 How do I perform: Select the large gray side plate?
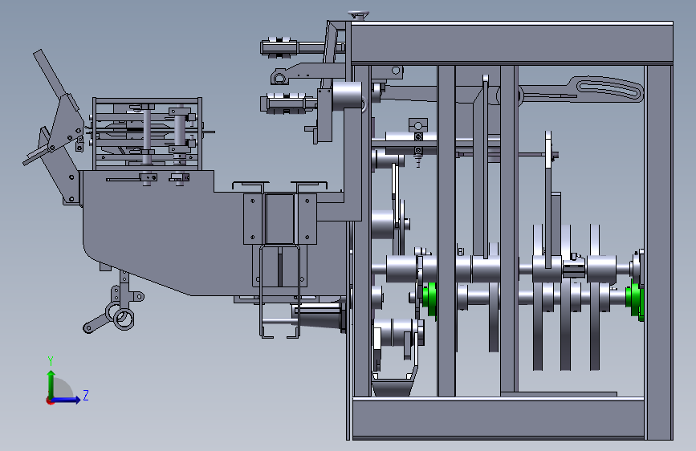click(177, 231)
